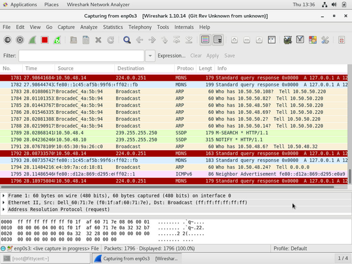The height and width of the screenshot is (264, 352).
Task: Open preferences (wrench tools icon)
Action: [325, 40]
